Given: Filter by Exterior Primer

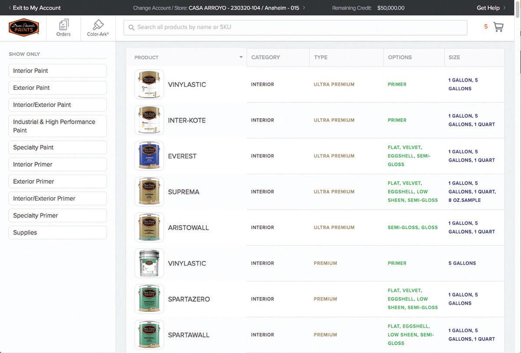Looking at the screenshot, I should tap(58, 181).
